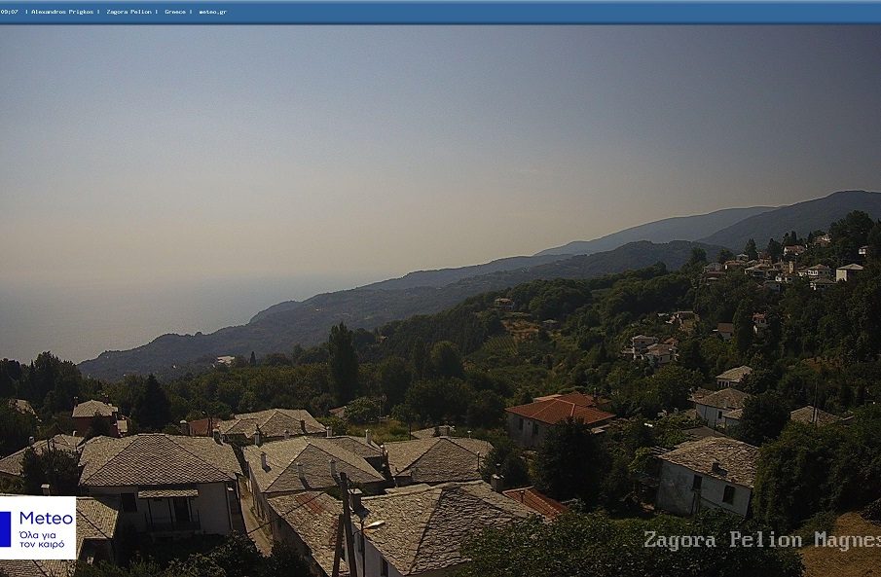This screenshot has width=881, height=577.
Task: Click Zagora Pelion in the top bar
Action: [128, 12]
